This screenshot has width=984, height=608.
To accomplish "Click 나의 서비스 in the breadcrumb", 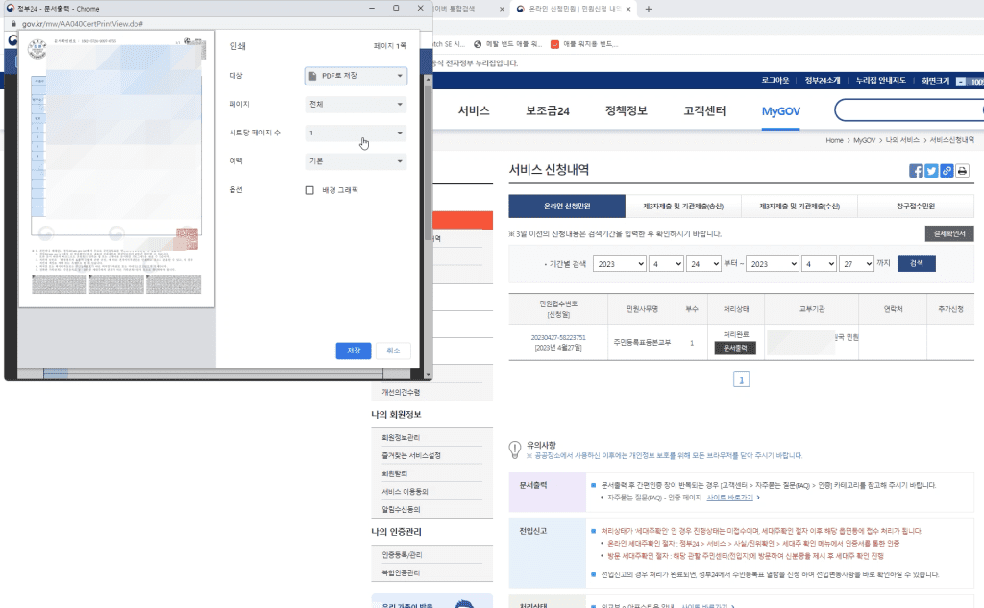I will (x=902, y=140).
